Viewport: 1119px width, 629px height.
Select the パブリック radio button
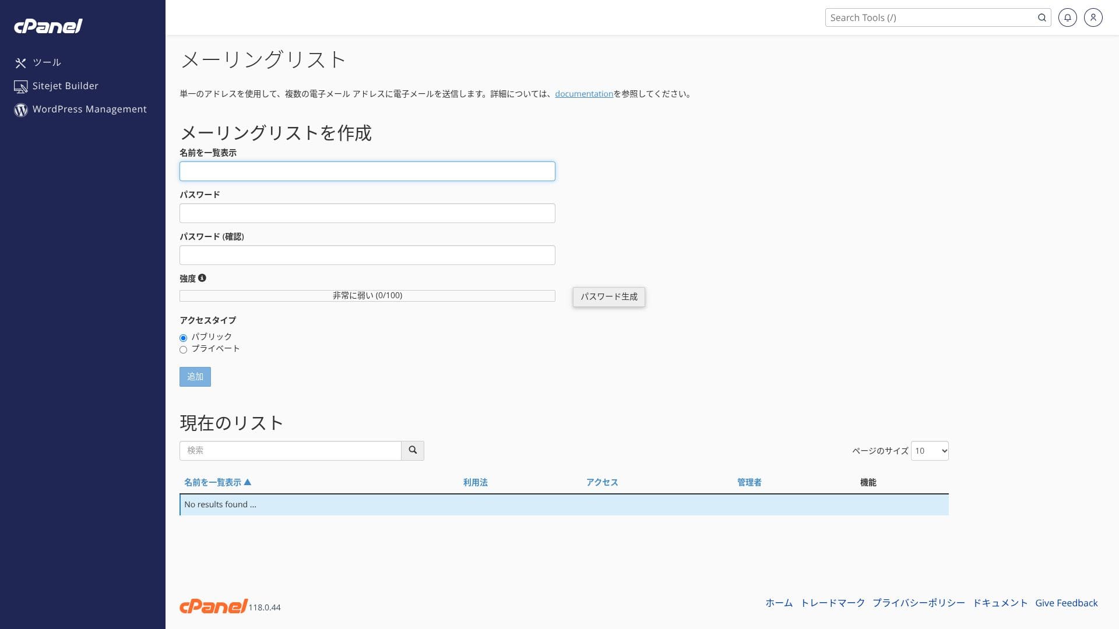[184, 338]
